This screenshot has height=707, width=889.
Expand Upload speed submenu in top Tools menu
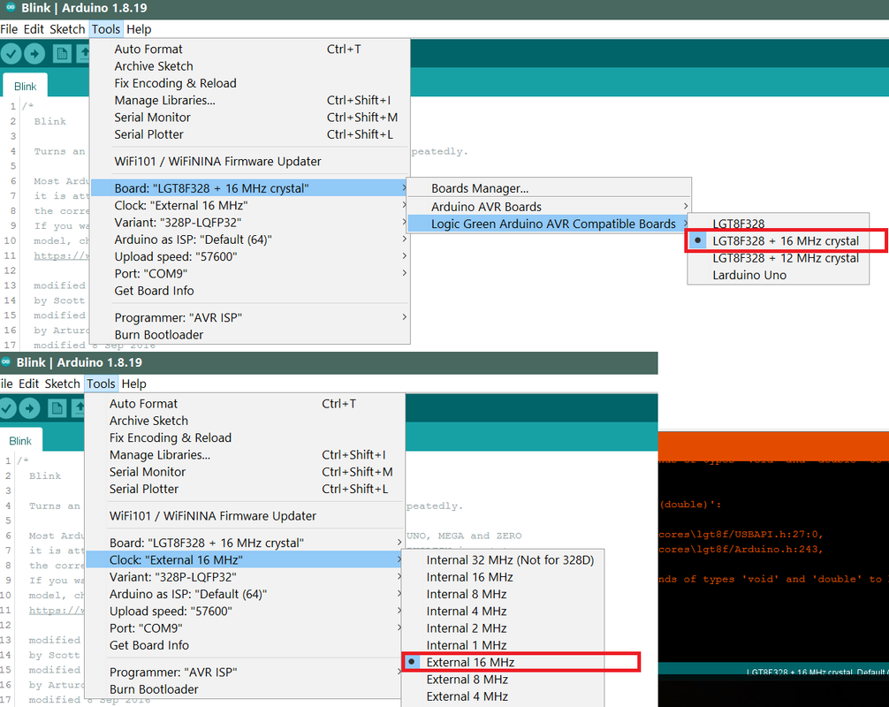(250, 256)
